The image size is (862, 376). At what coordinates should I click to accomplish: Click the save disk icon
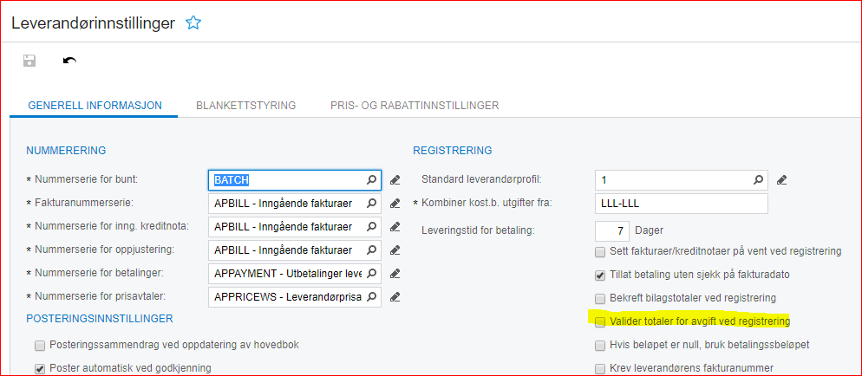(29, 61)
